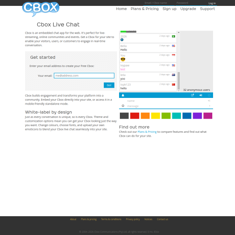Open the Notices footer link

pyautogui.click(x=148, y=219)
